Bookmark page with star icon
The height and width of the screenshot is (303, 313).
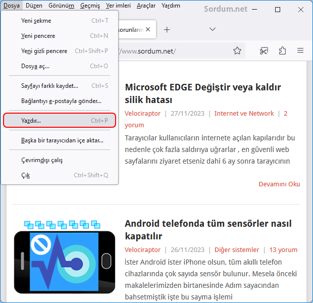click(237, 50)
